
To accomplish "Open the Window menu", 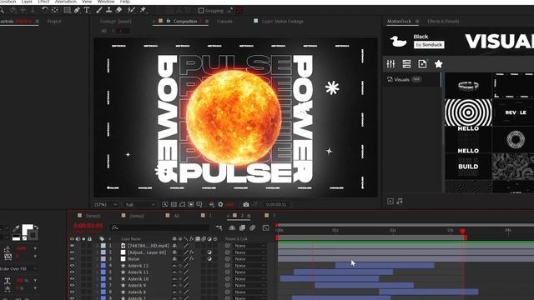I will click(106, 2).
